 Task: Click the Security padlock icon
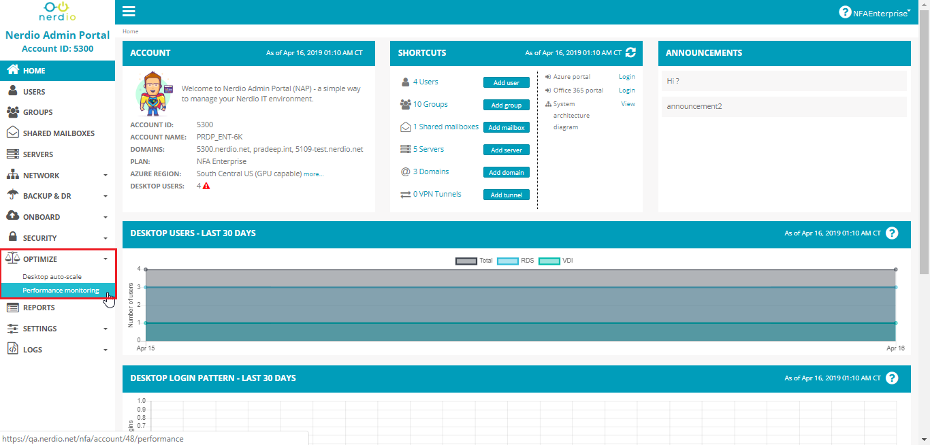coord(12,237)
